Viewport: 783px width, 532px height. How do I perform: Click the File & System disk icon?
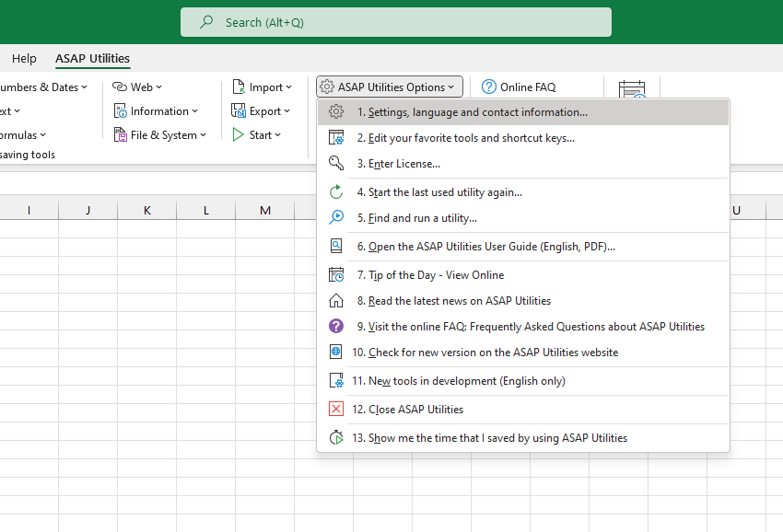pos(121,134)
